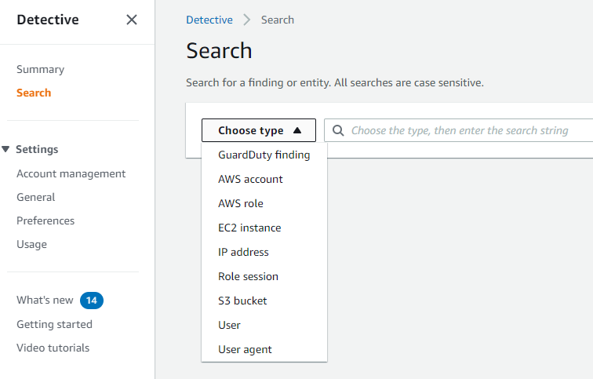Open Video tutorials link

click(x=53, y=348)
